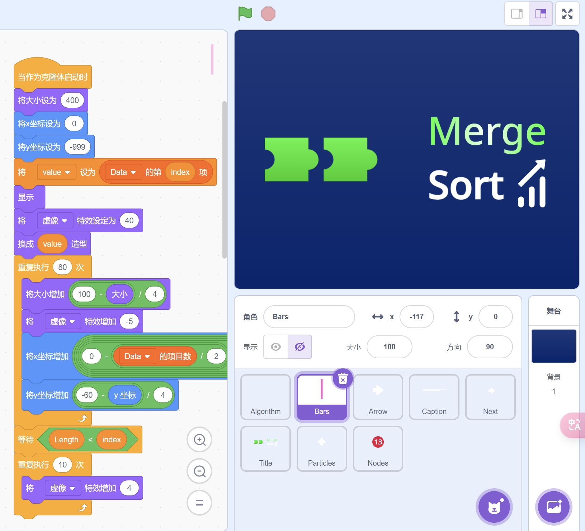585x531 pixels.
Task: Show the sprite using the eye button
Action: click(276, 347)
